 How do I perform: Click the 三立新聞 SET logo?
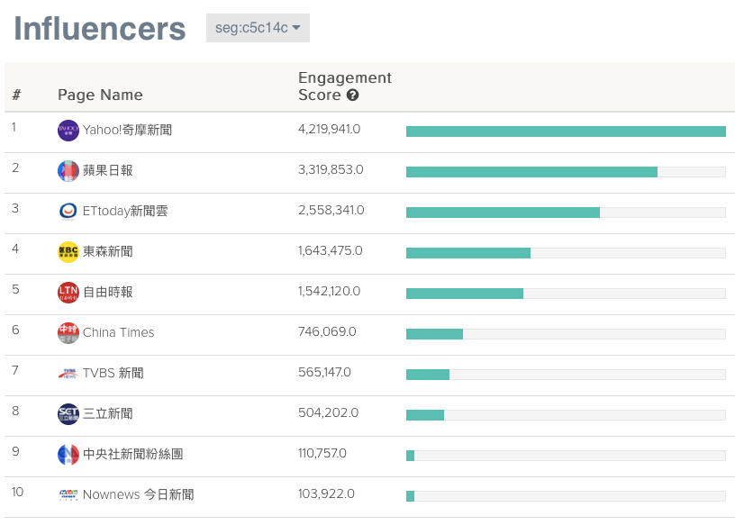(68, 414)
